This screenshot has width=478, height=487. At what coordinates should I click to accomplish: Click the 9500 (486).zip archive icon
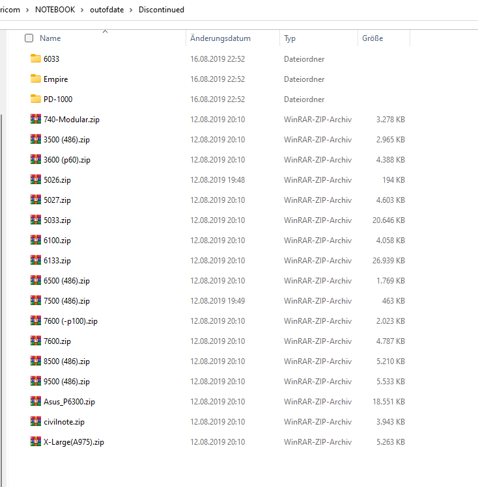36,382
